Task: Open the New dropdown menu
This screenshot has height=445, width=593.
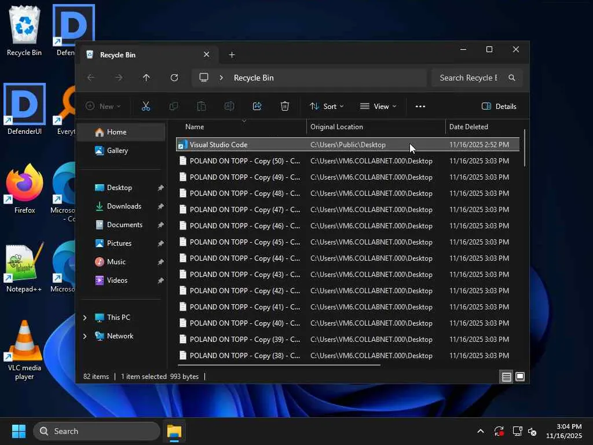Action: pos(103,107)
